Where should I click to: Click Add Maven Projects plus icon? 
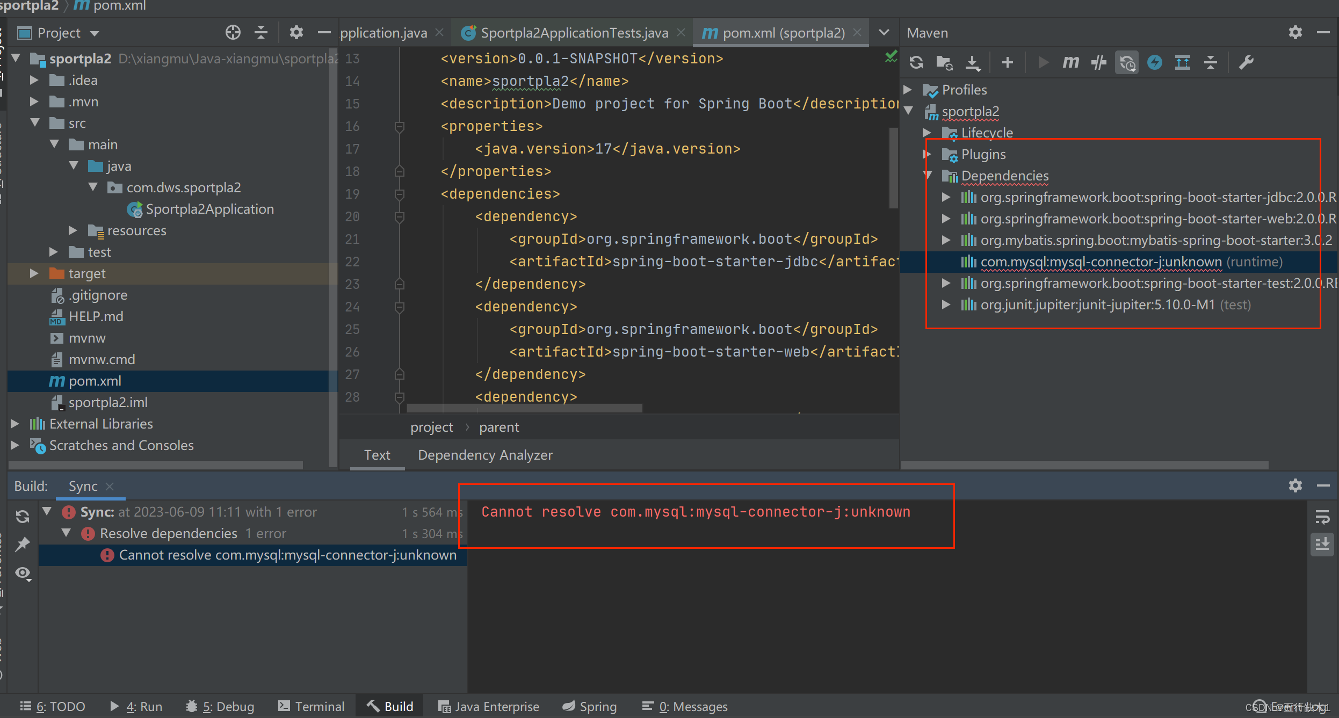[x=1008, y=63]
